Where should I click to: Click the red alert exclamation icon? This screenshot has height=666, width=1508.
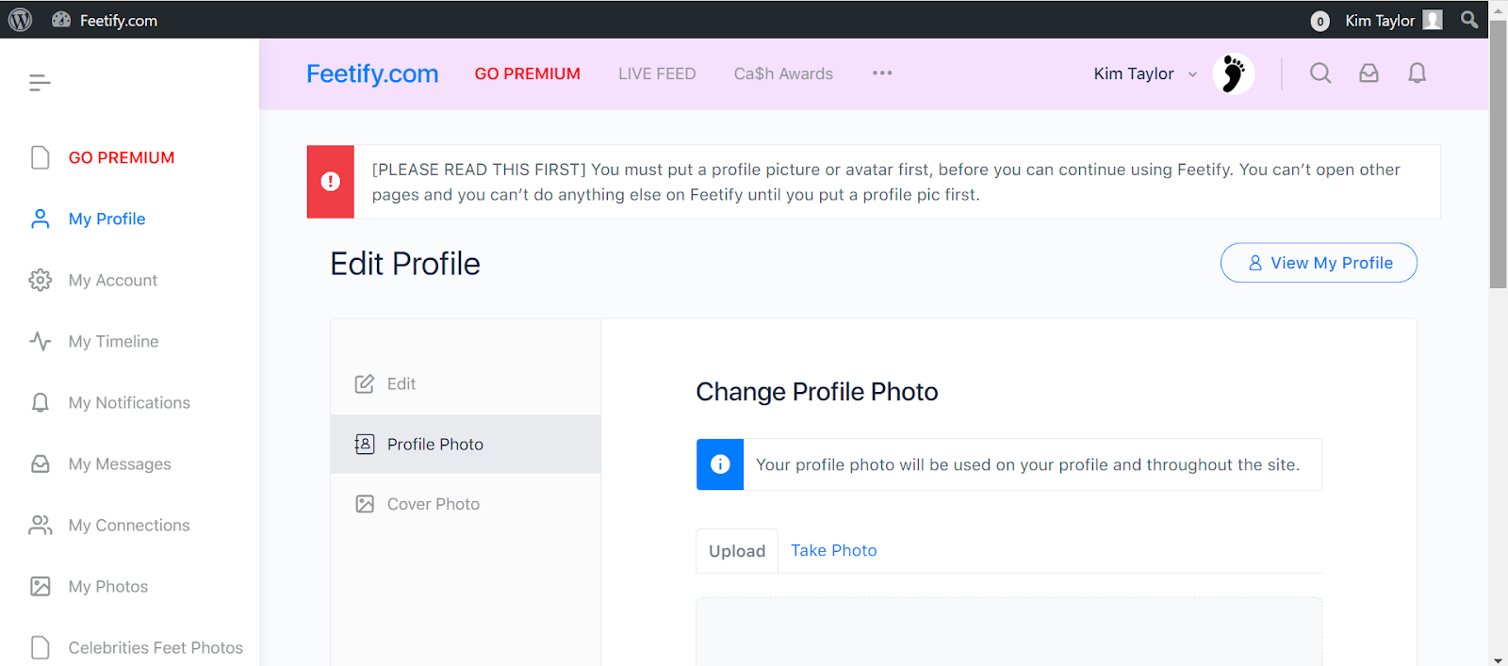point(330,182)
